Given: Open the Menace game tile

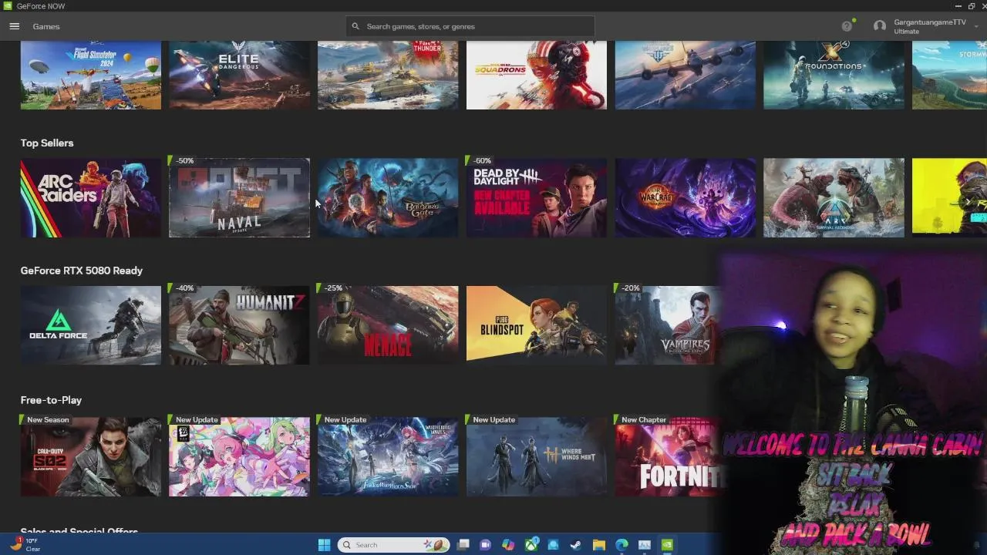Looking at the screenshot, I should pyautogui.click(x=388, y=325).
